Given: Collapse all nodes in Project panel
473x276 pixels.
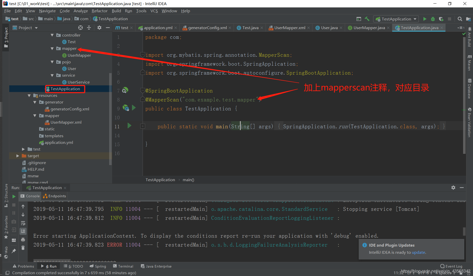Looking at the screenshot, I should click(89, 28).
